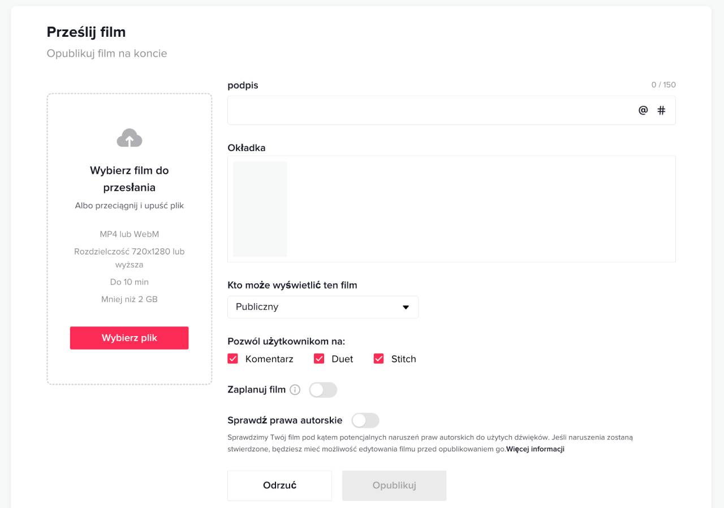
Task: Click the Stitch label text
Action: (x=403, y=359)
